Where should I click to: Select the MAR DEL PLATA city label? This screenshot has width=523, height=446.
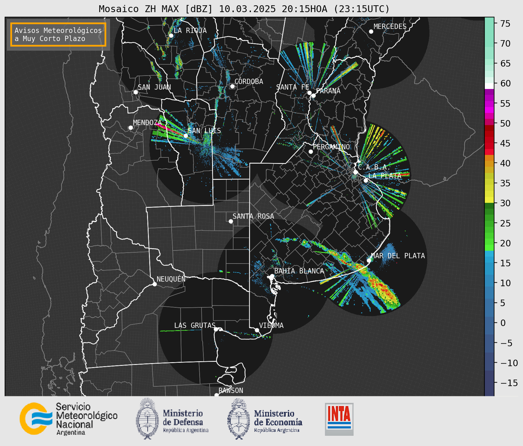(398, 256)
